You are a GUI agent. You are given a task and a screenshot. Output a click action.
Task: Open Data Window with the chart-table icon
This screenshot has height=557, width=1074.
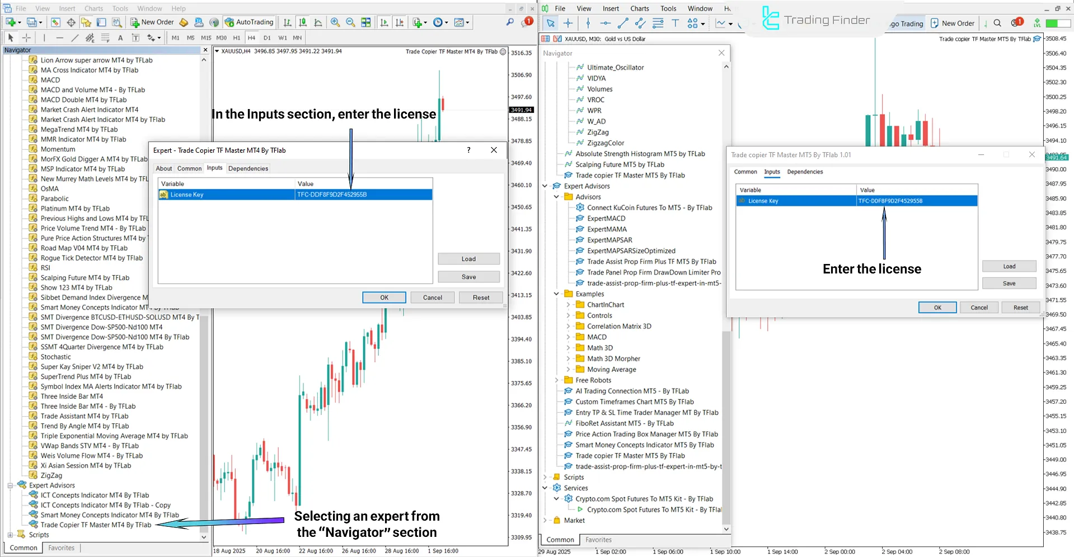tap(365, 22)
